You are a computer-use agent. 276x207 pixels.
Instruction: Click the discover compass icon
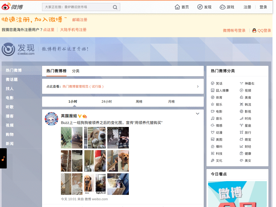200,7
